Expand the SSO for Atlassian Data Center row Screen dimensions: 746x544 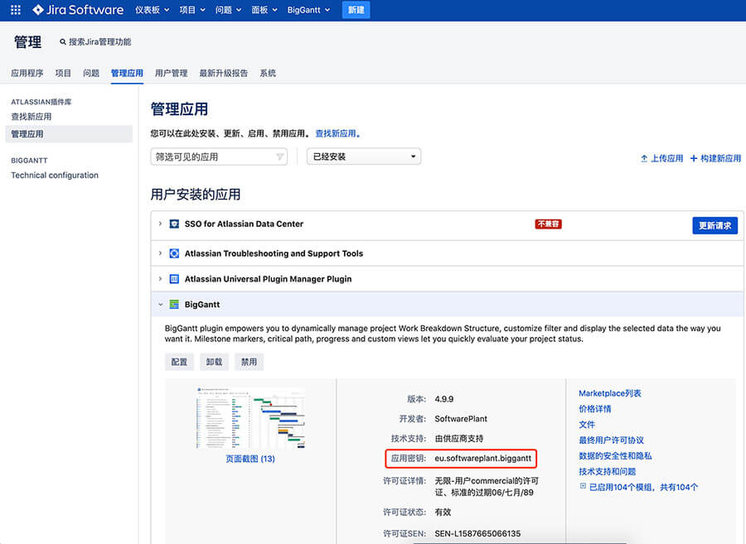click(160, 224)
